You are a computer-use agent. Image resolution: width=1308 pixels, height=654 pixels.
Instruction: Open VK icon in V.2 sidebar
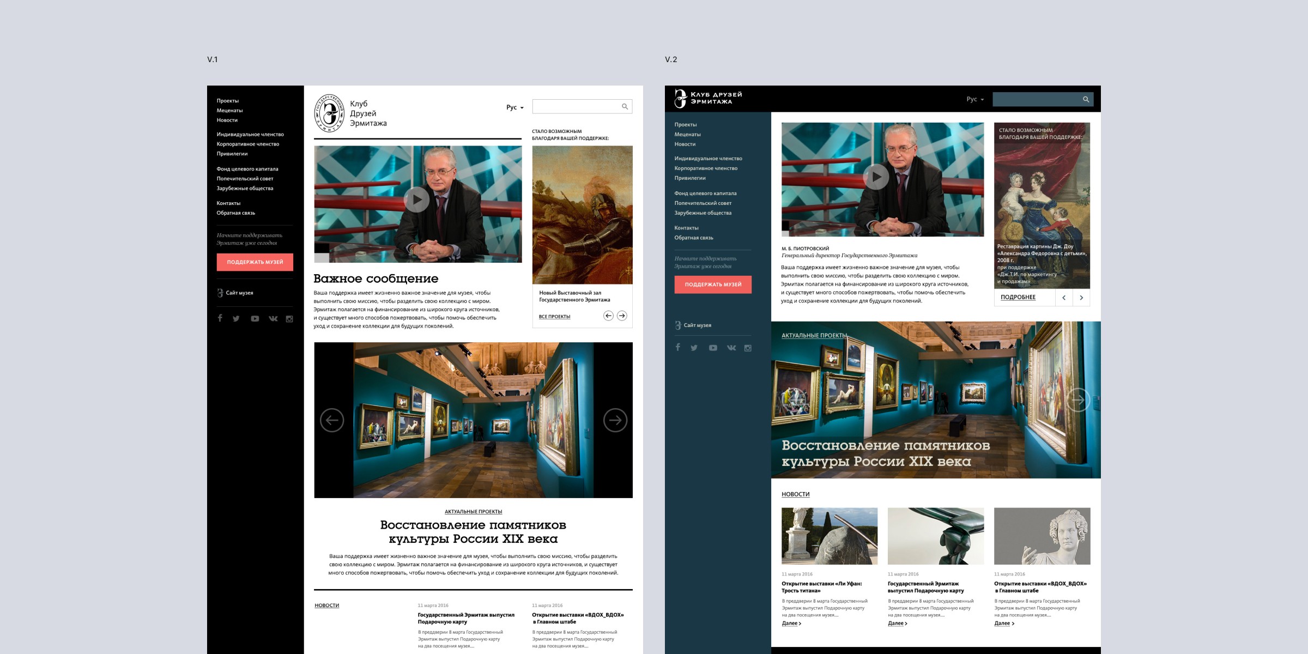(x=731, y=348)
